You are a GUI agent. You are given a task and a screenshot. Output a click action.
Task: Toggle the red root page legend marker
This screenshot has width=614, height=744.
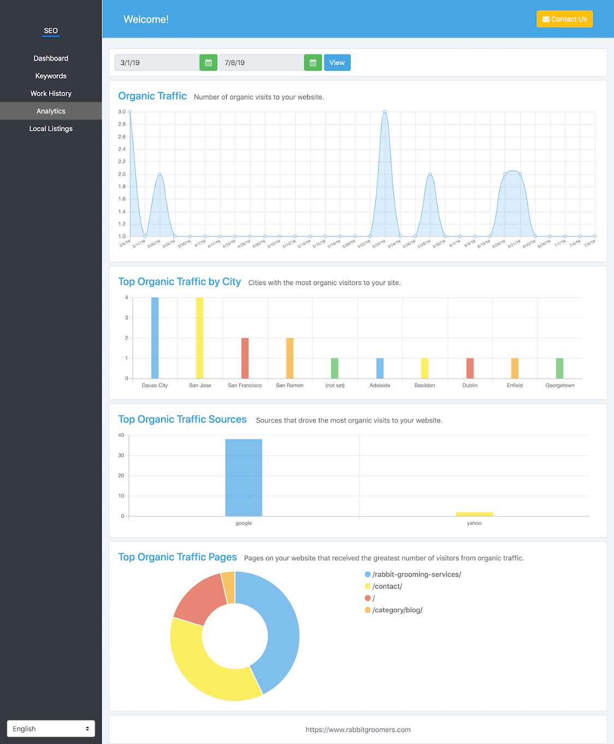[368, 598]
